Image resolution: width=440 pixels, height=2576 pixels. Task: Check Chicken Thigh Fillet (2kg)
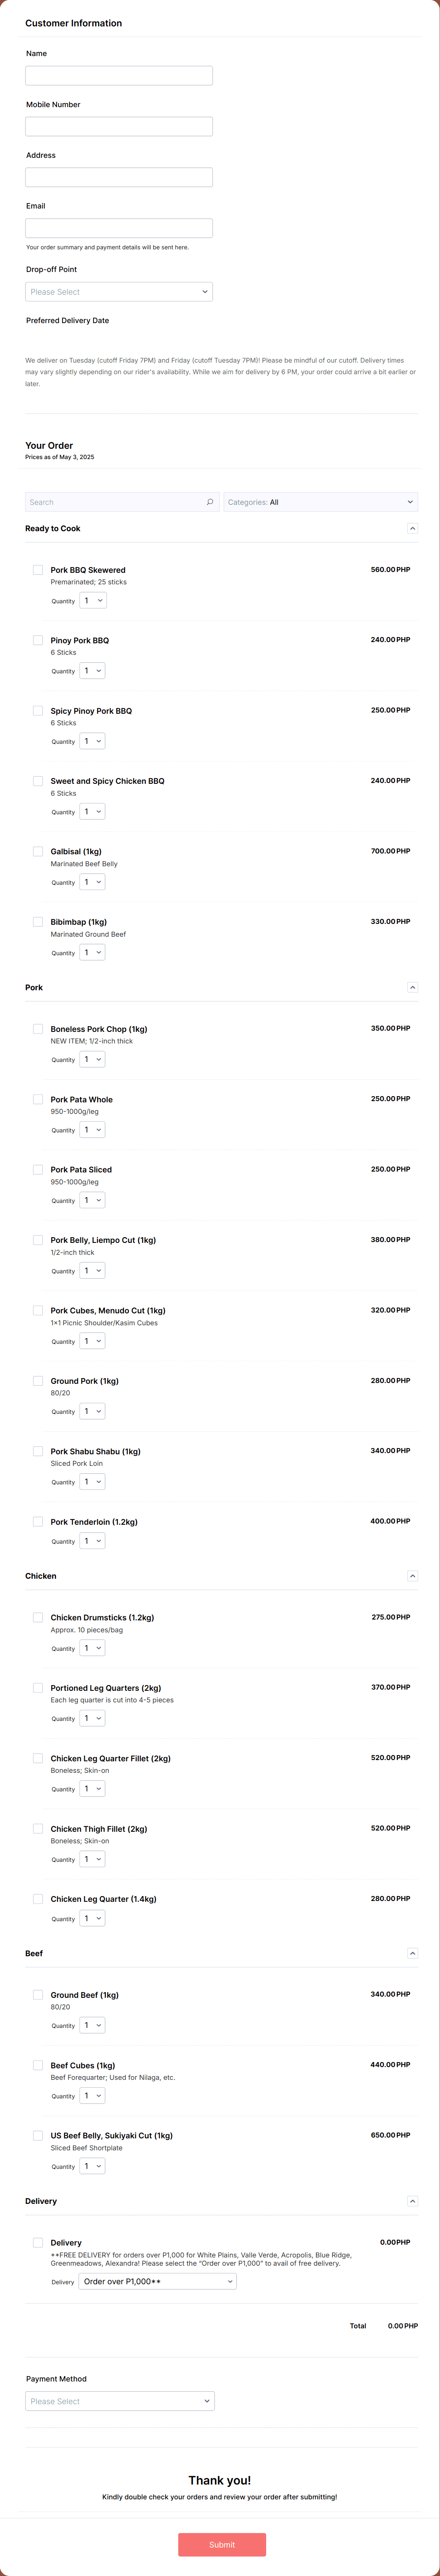pos(38,1828)
